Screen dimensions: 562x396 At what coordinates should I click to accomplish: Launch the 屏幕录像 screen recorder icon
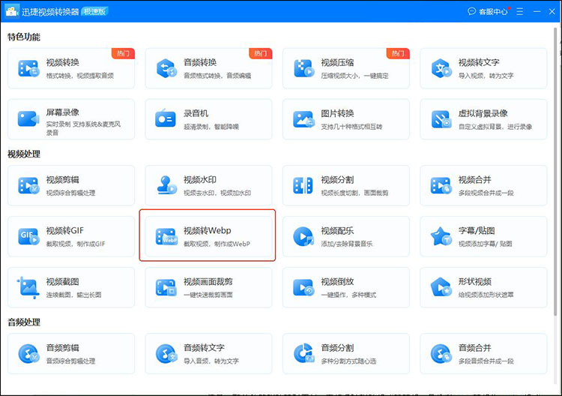[28, 118]
